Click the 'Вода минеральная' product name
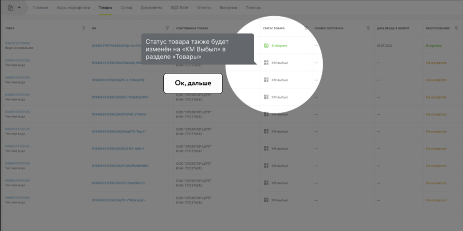The width and height of the screenshot is (463, 231). [x=19, y=48]
